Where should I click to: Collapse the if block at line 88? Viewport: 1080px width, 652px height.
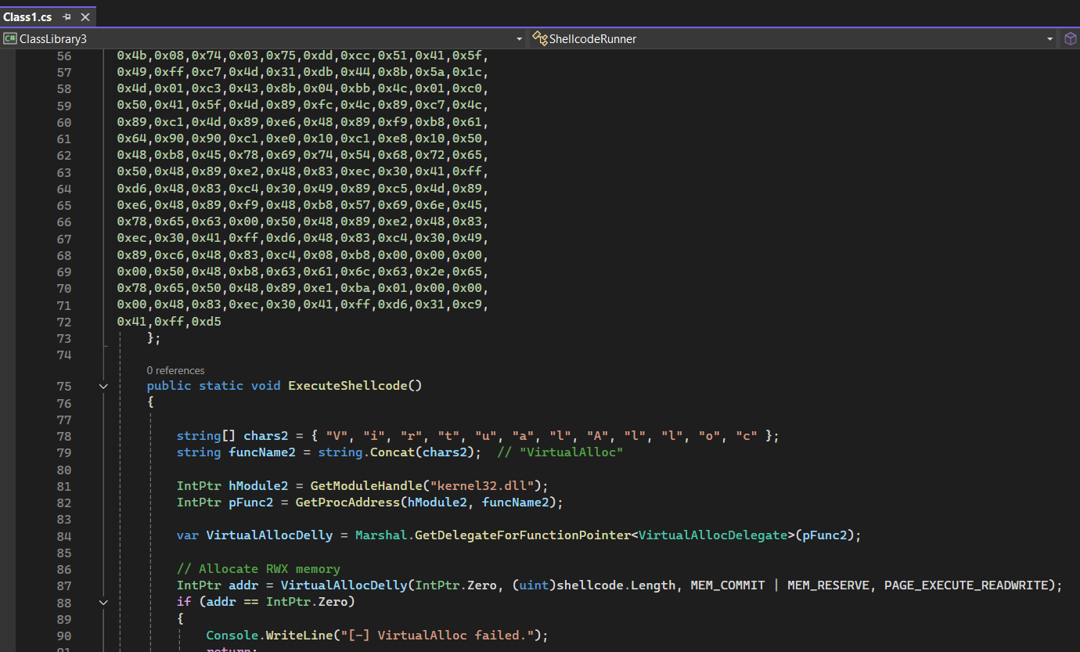click(103, 602)
